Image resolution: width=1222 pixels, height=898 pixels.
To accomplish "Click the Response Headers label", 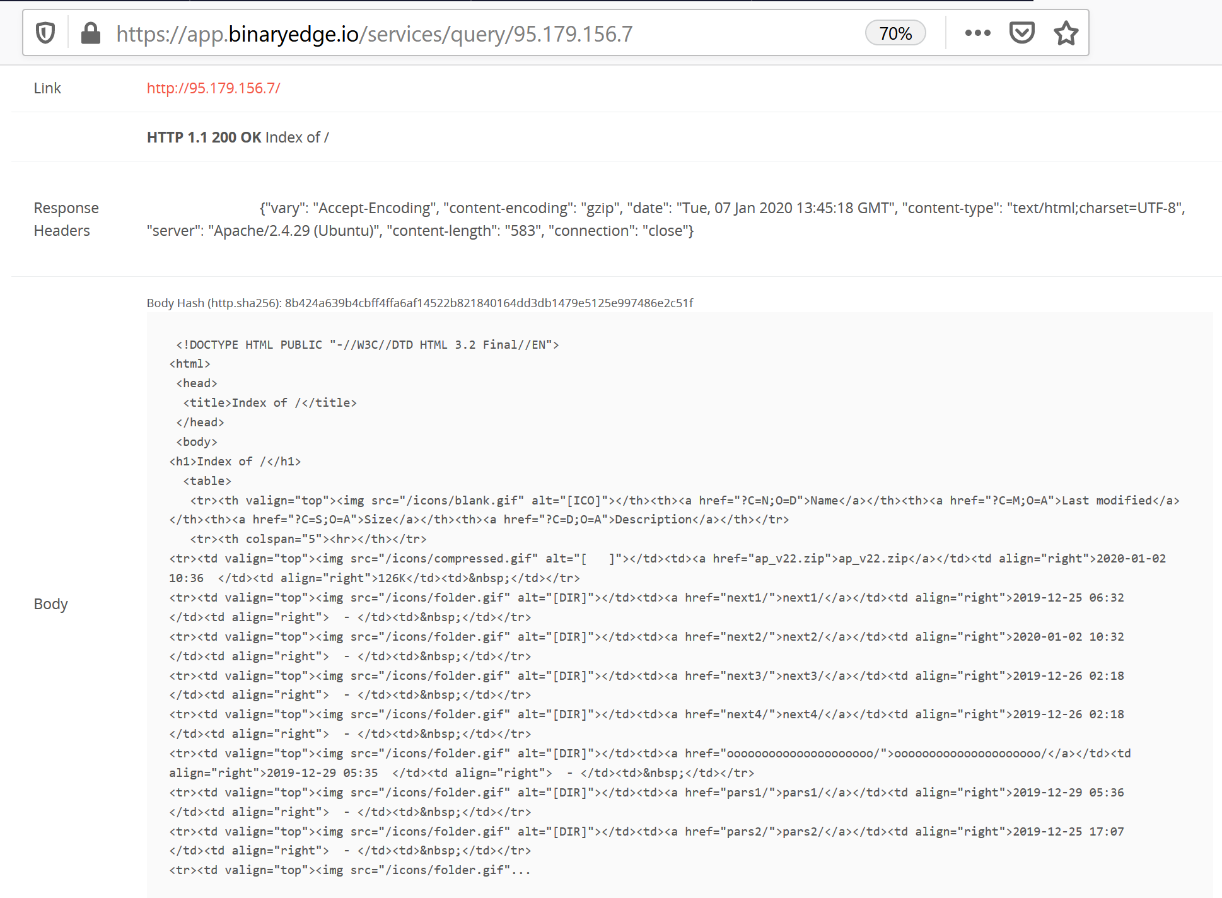I will coord(66,219).
